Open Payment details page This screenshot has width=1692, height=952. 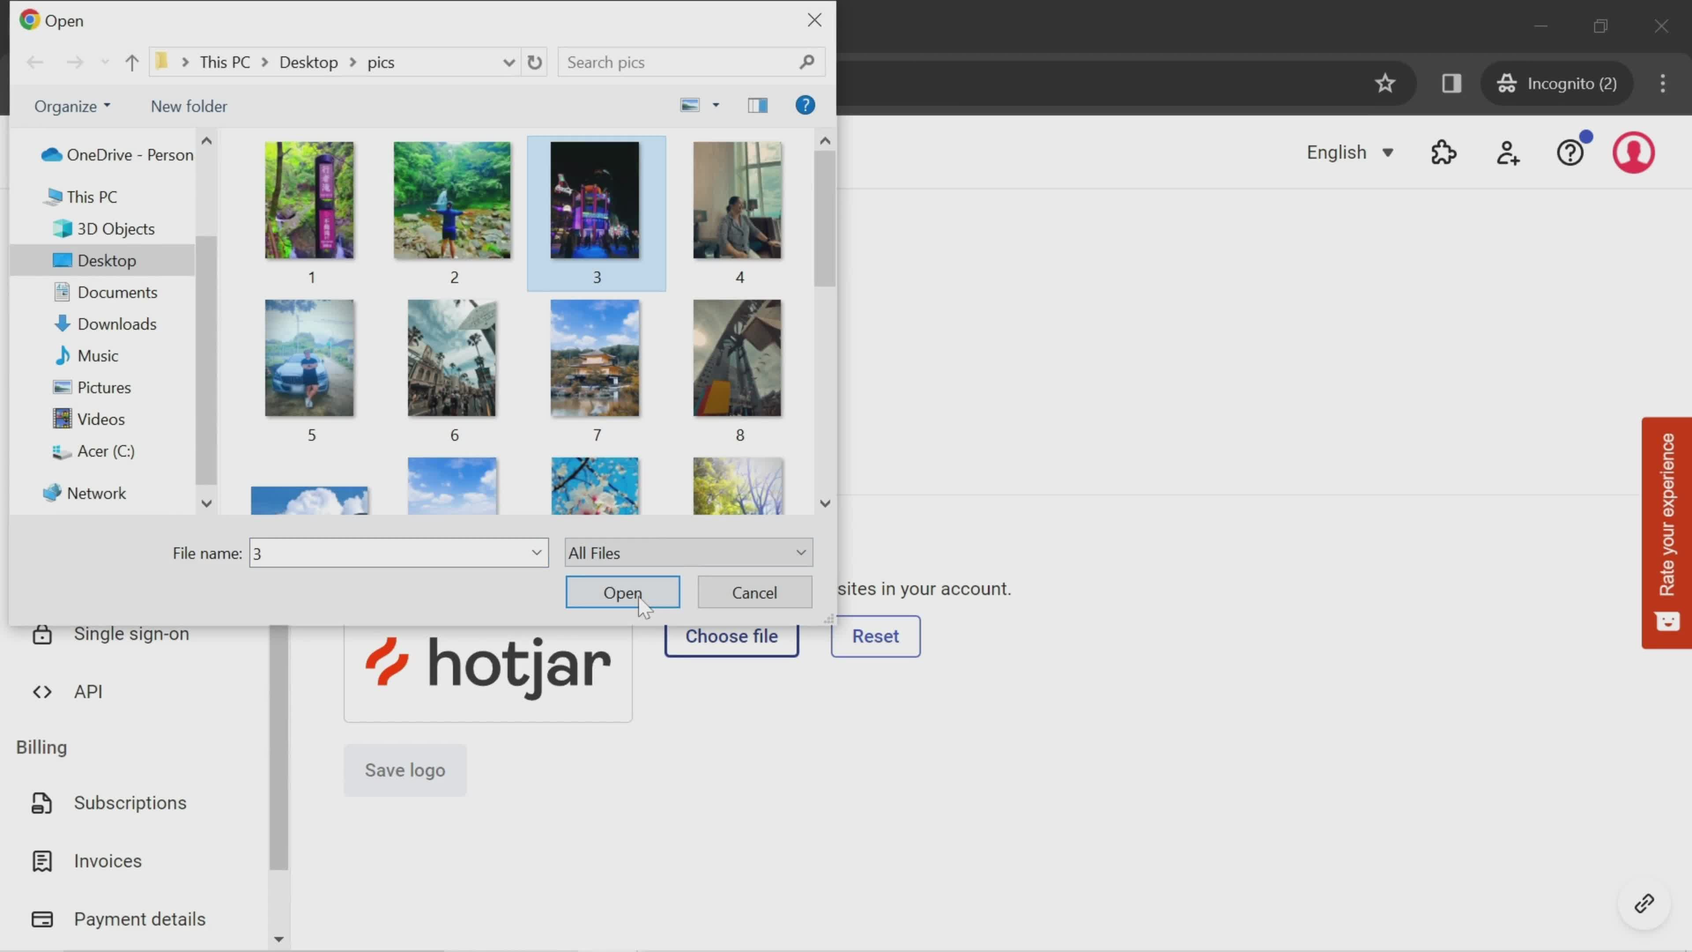[118, 919]
